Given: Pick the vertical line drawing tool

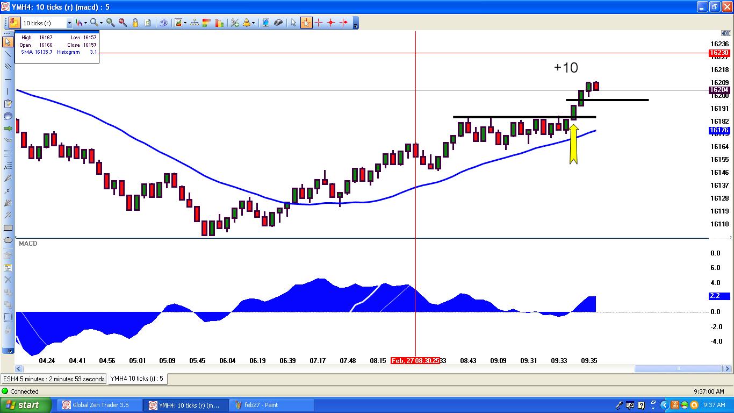Looking at the screenshot, I should coord(8,91).
